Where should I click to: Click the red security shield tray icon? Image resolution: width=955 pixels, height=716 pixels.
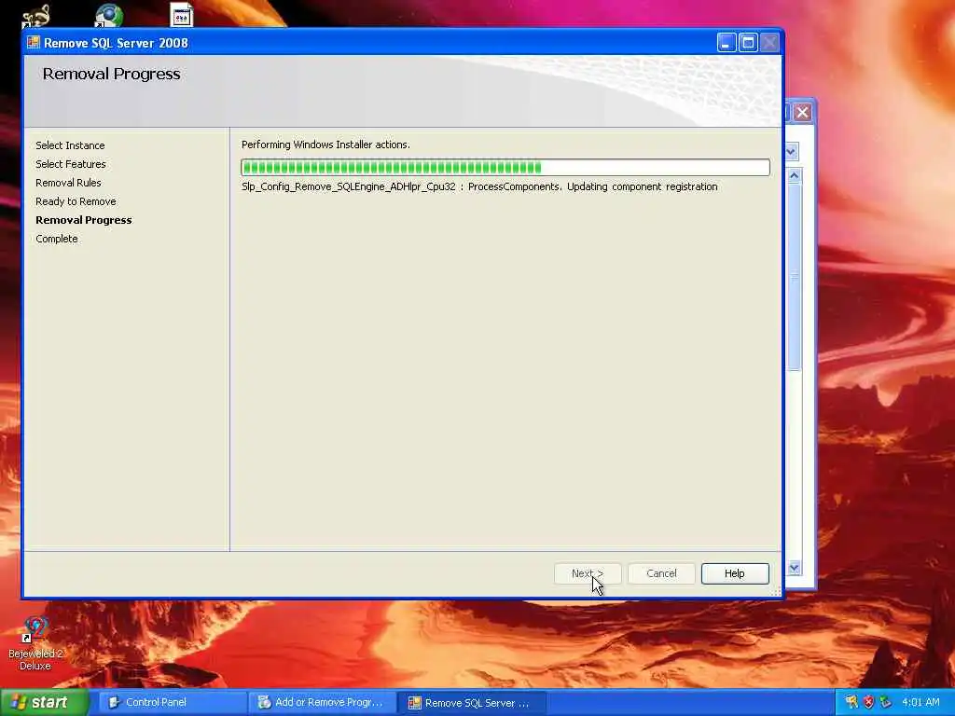[868, 703]
